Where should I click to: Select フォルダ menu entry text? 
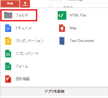click(22, 15)
